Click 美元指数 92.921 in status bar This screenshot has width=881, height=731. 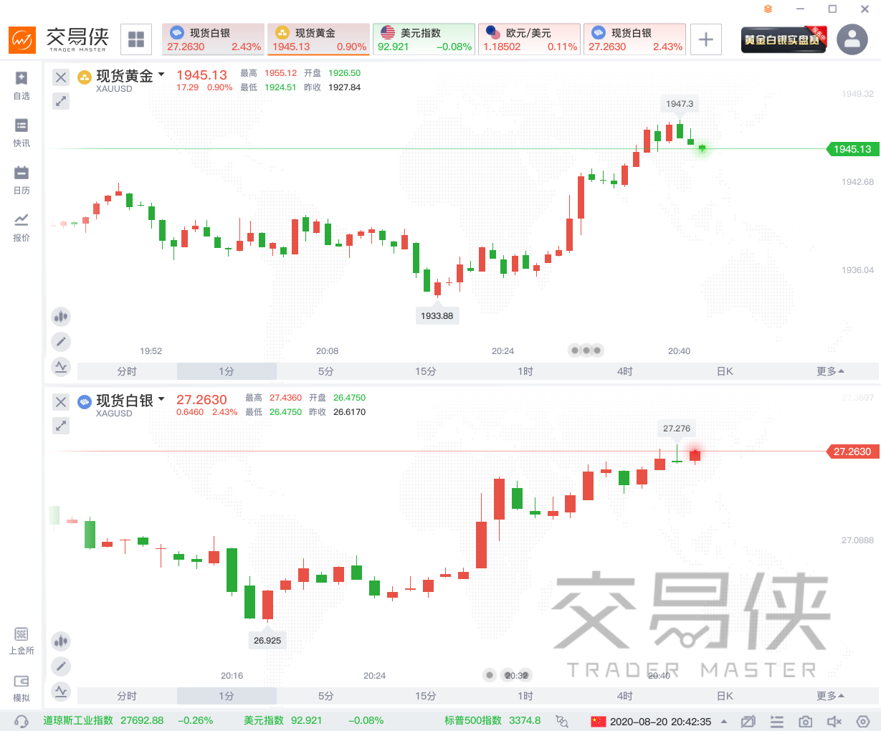tap(313, 721)
